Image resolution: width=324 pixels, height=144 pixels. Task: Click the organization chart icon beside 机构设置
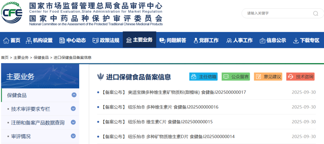tap(28, 40)
